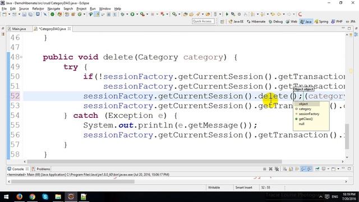The image size is (359, 202).
Task: Switch to the PHP perspective
Action: click(x=337, y=21)
